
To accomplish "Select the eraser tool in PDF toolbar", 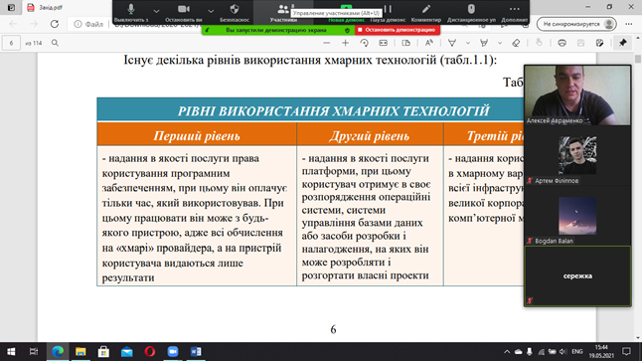I will point(516,43).
